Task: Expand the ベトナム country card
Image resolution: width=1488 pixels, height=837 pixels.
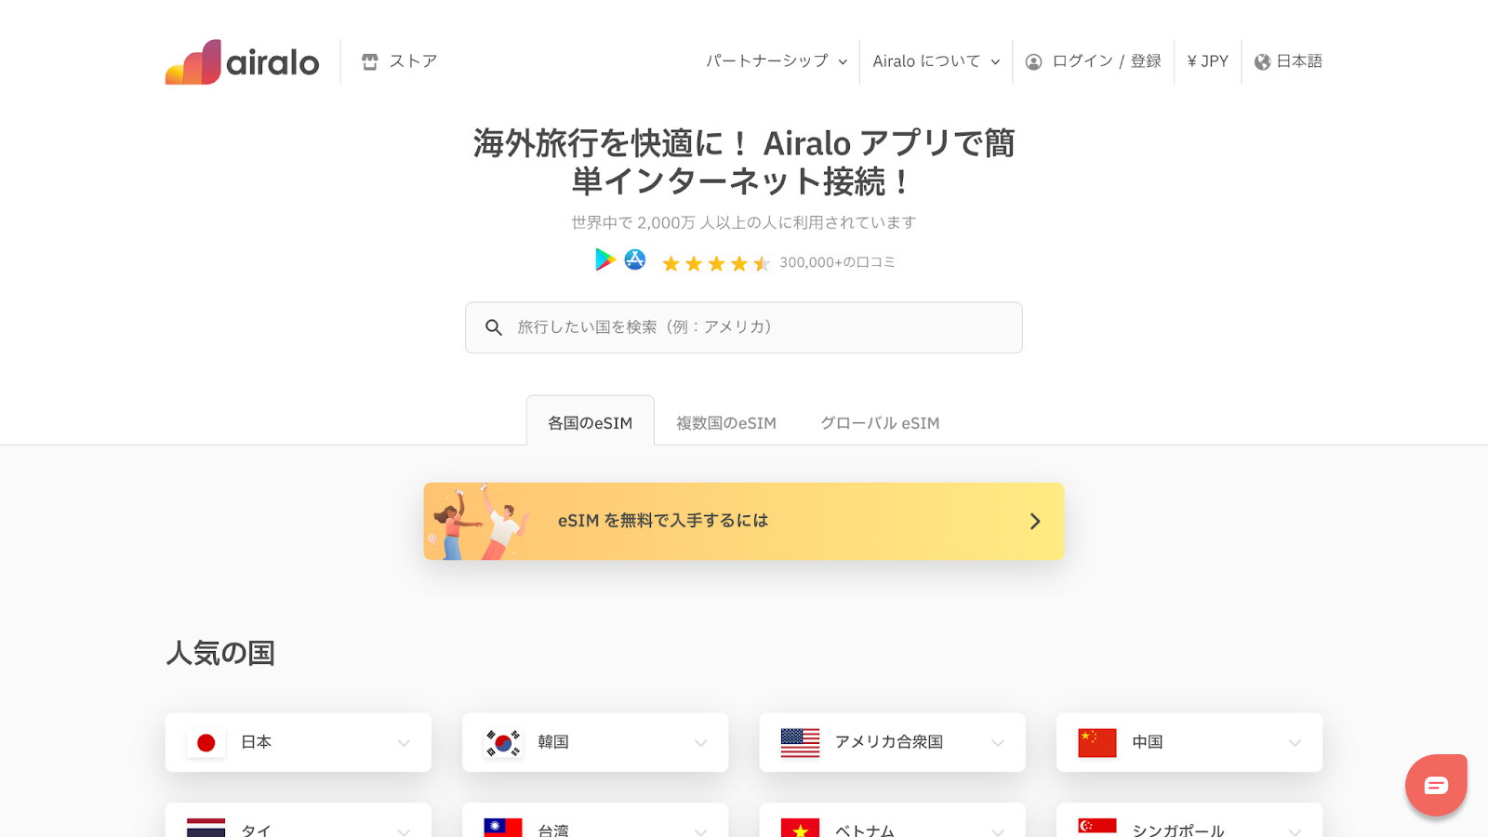Action: pyautogui.click(x=892, y=820)
